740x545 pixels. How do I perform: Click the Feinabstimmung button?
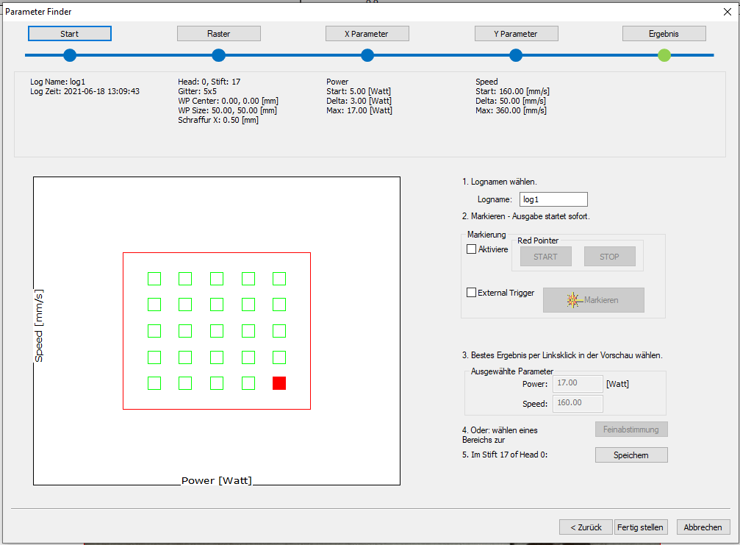pyautogui.click(x=631, y=430)
